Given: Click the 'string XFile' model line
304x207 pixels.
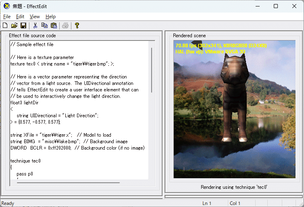Looking at the screenshot, I should (61, 135).
